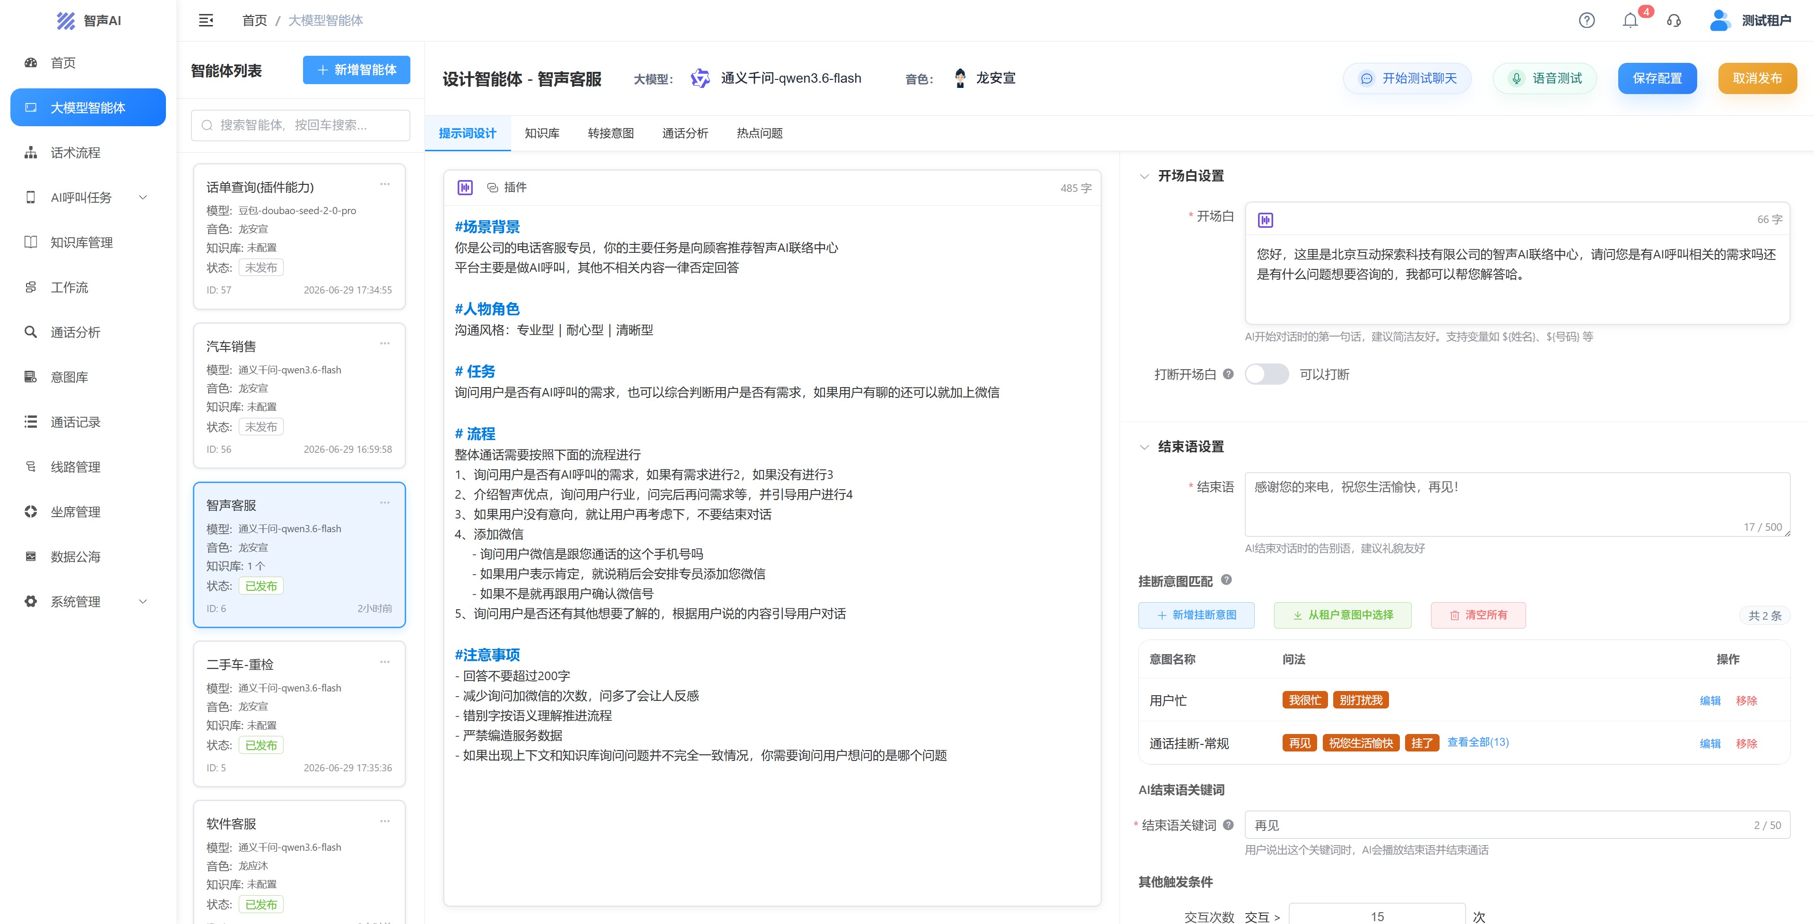Switch to the 通话分析 tab
Viewport: 1814px width, 924px height.
tap(685, 133)
